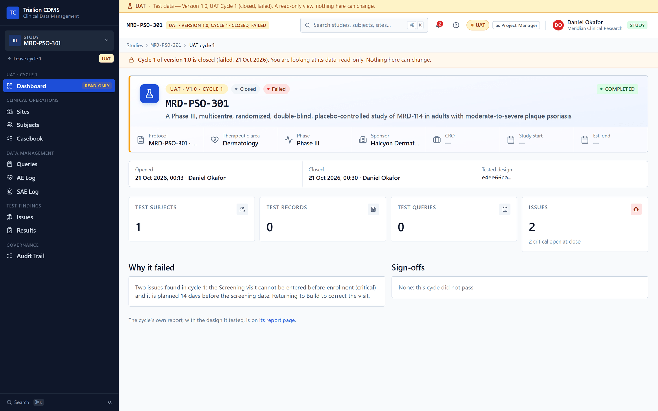Go to Studies breadcrumb

[135, 45]
